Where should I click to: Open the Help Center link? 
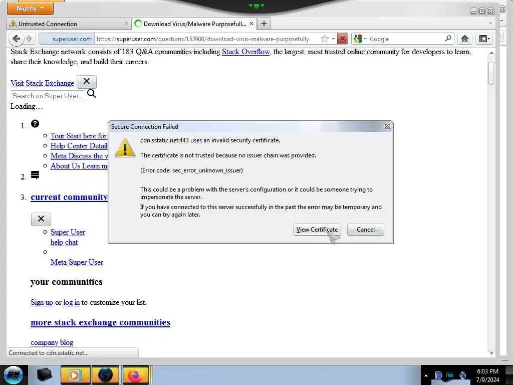tap(79, 146)
